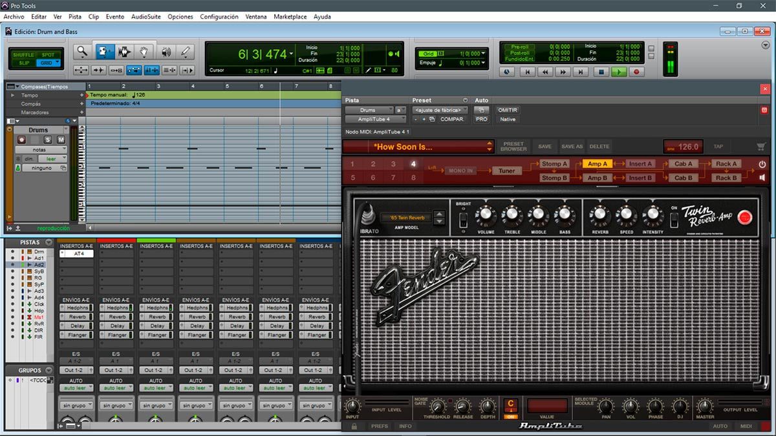Click the SAVE AS button in AmpliTube
776x436 pixels.
(572, 147)
